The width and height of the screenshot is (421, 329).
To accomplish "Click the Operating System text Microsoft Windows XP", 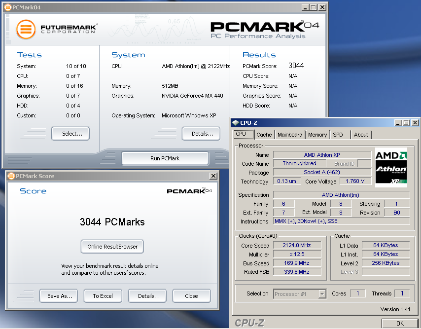I will (189, 115).
